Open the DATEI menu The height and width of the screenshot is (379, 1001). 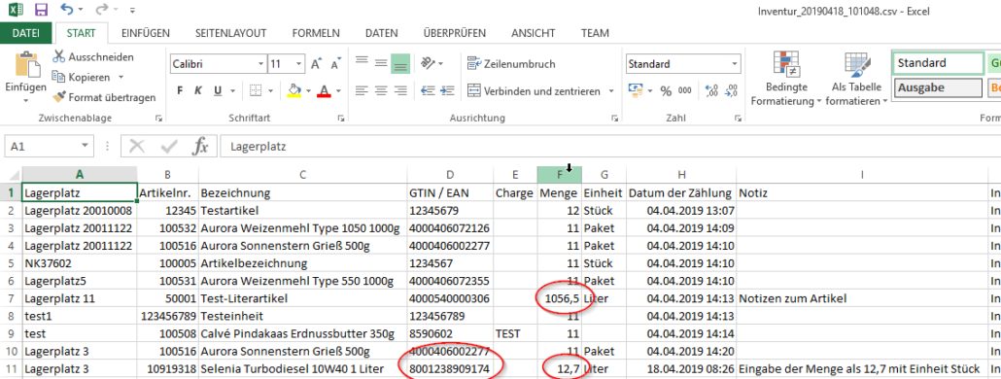[x=25, y=33]
